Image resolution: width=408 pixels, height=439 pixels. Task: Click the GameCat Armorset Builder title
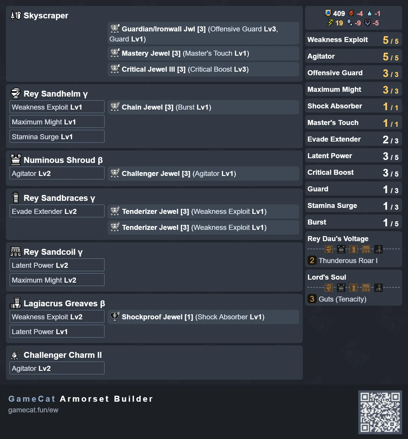tap(81, 399)
